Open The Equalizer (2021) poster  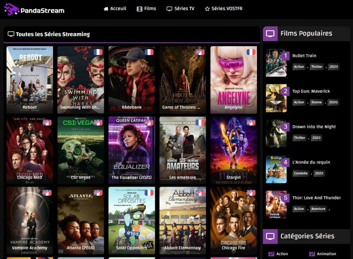click(132, 150)
